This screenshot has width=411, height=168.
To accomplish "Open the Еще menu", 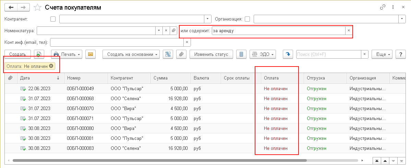I will (x=382, y=54).
